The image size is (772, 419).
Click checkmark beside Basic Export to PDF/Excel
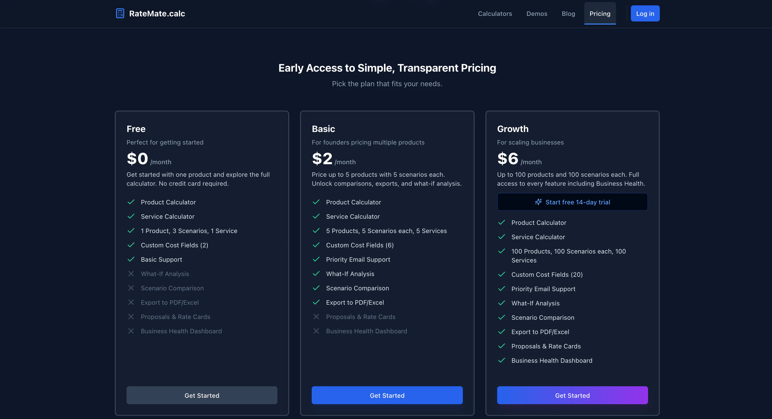(316, 302)
